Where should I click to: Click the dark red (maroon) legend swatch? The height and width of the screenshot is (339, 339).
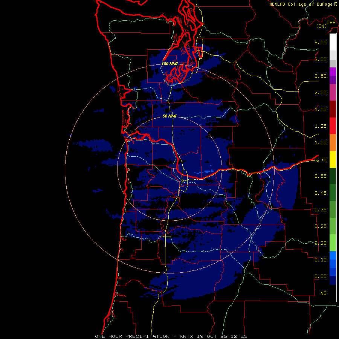333,109
